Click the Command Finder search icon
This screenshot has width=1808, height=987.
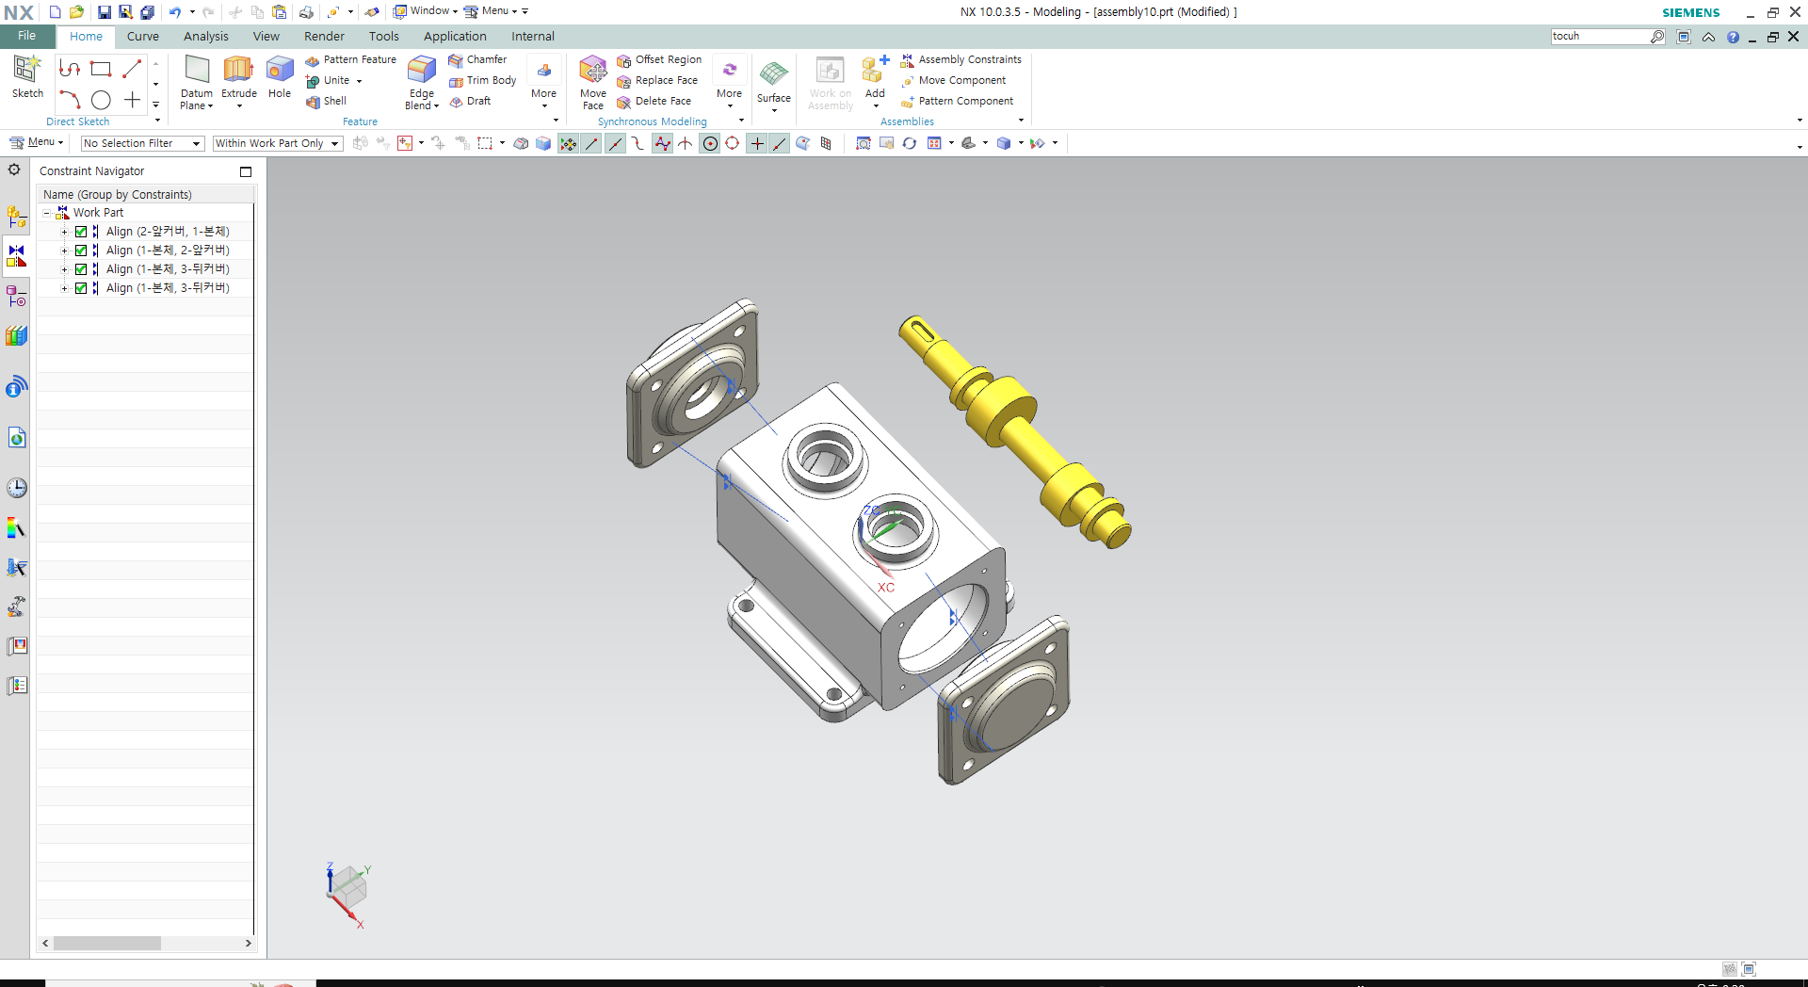(1657, 37)
